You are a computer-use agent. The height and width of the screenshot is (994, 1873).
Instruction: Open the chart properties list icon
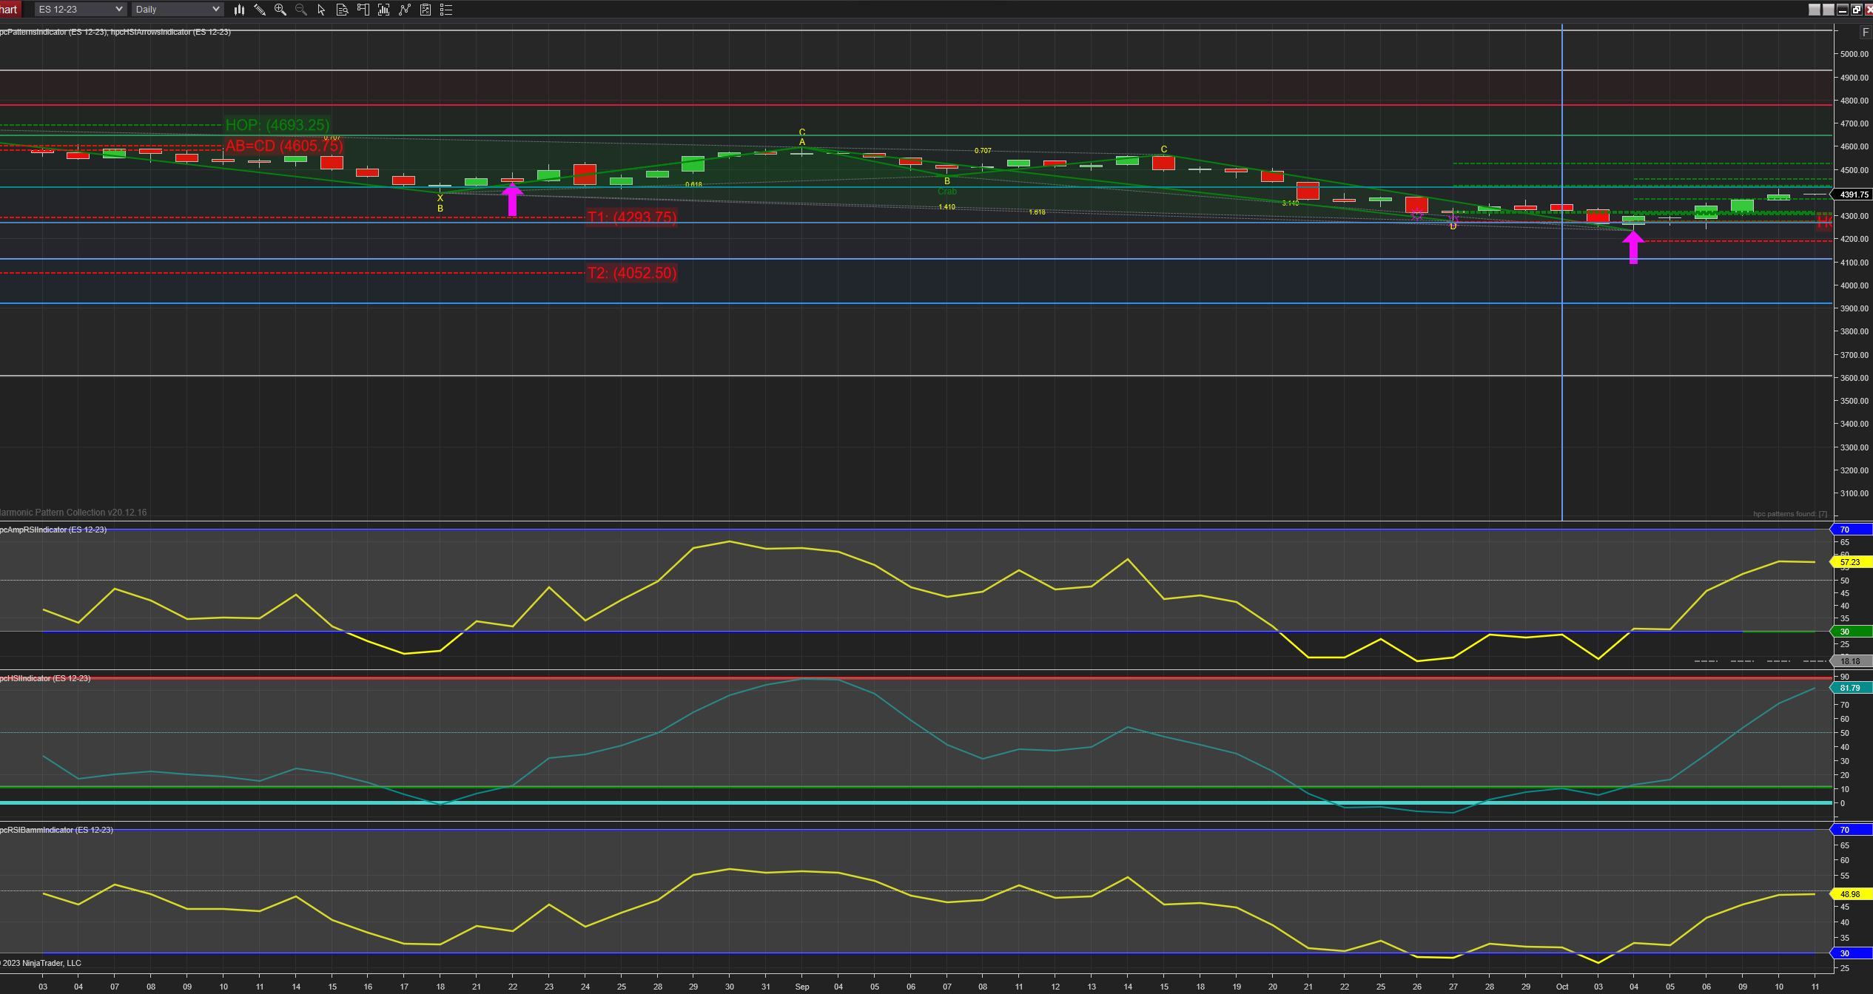pos(446,10)
